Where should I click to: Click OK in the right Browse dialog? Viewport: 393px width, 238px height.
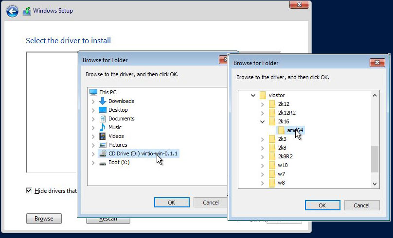322,205
